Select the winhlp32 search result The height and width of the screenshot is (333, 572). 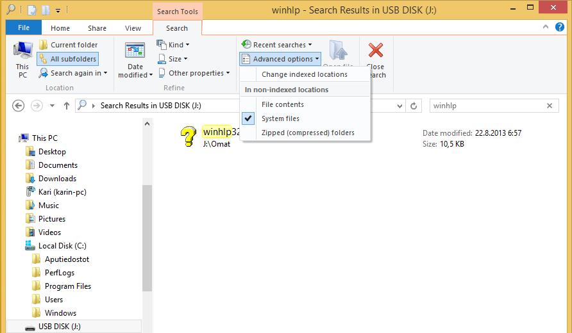[221, 131]
